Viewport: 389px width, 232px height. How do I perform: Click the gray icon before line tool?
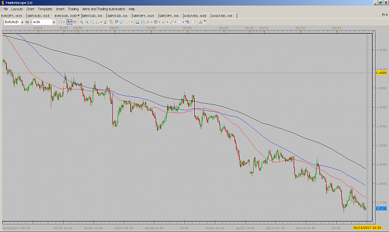point(164,22)
